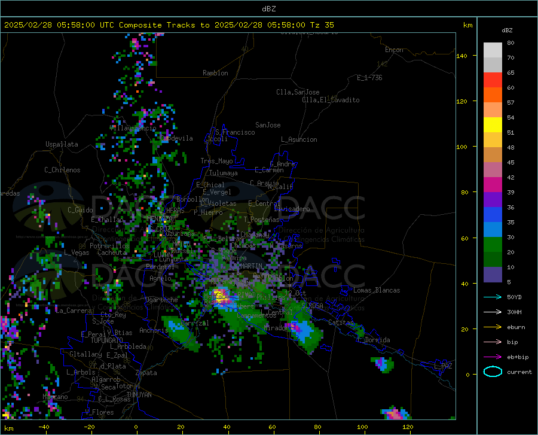
Task: Click the cyan ellipse 'current' legend symbol
Action: pos(493,372)
